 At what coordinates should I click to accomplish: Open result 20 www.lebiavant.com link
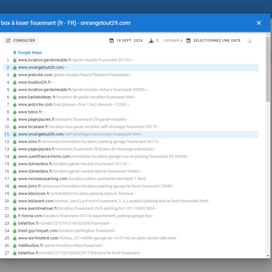113,201
